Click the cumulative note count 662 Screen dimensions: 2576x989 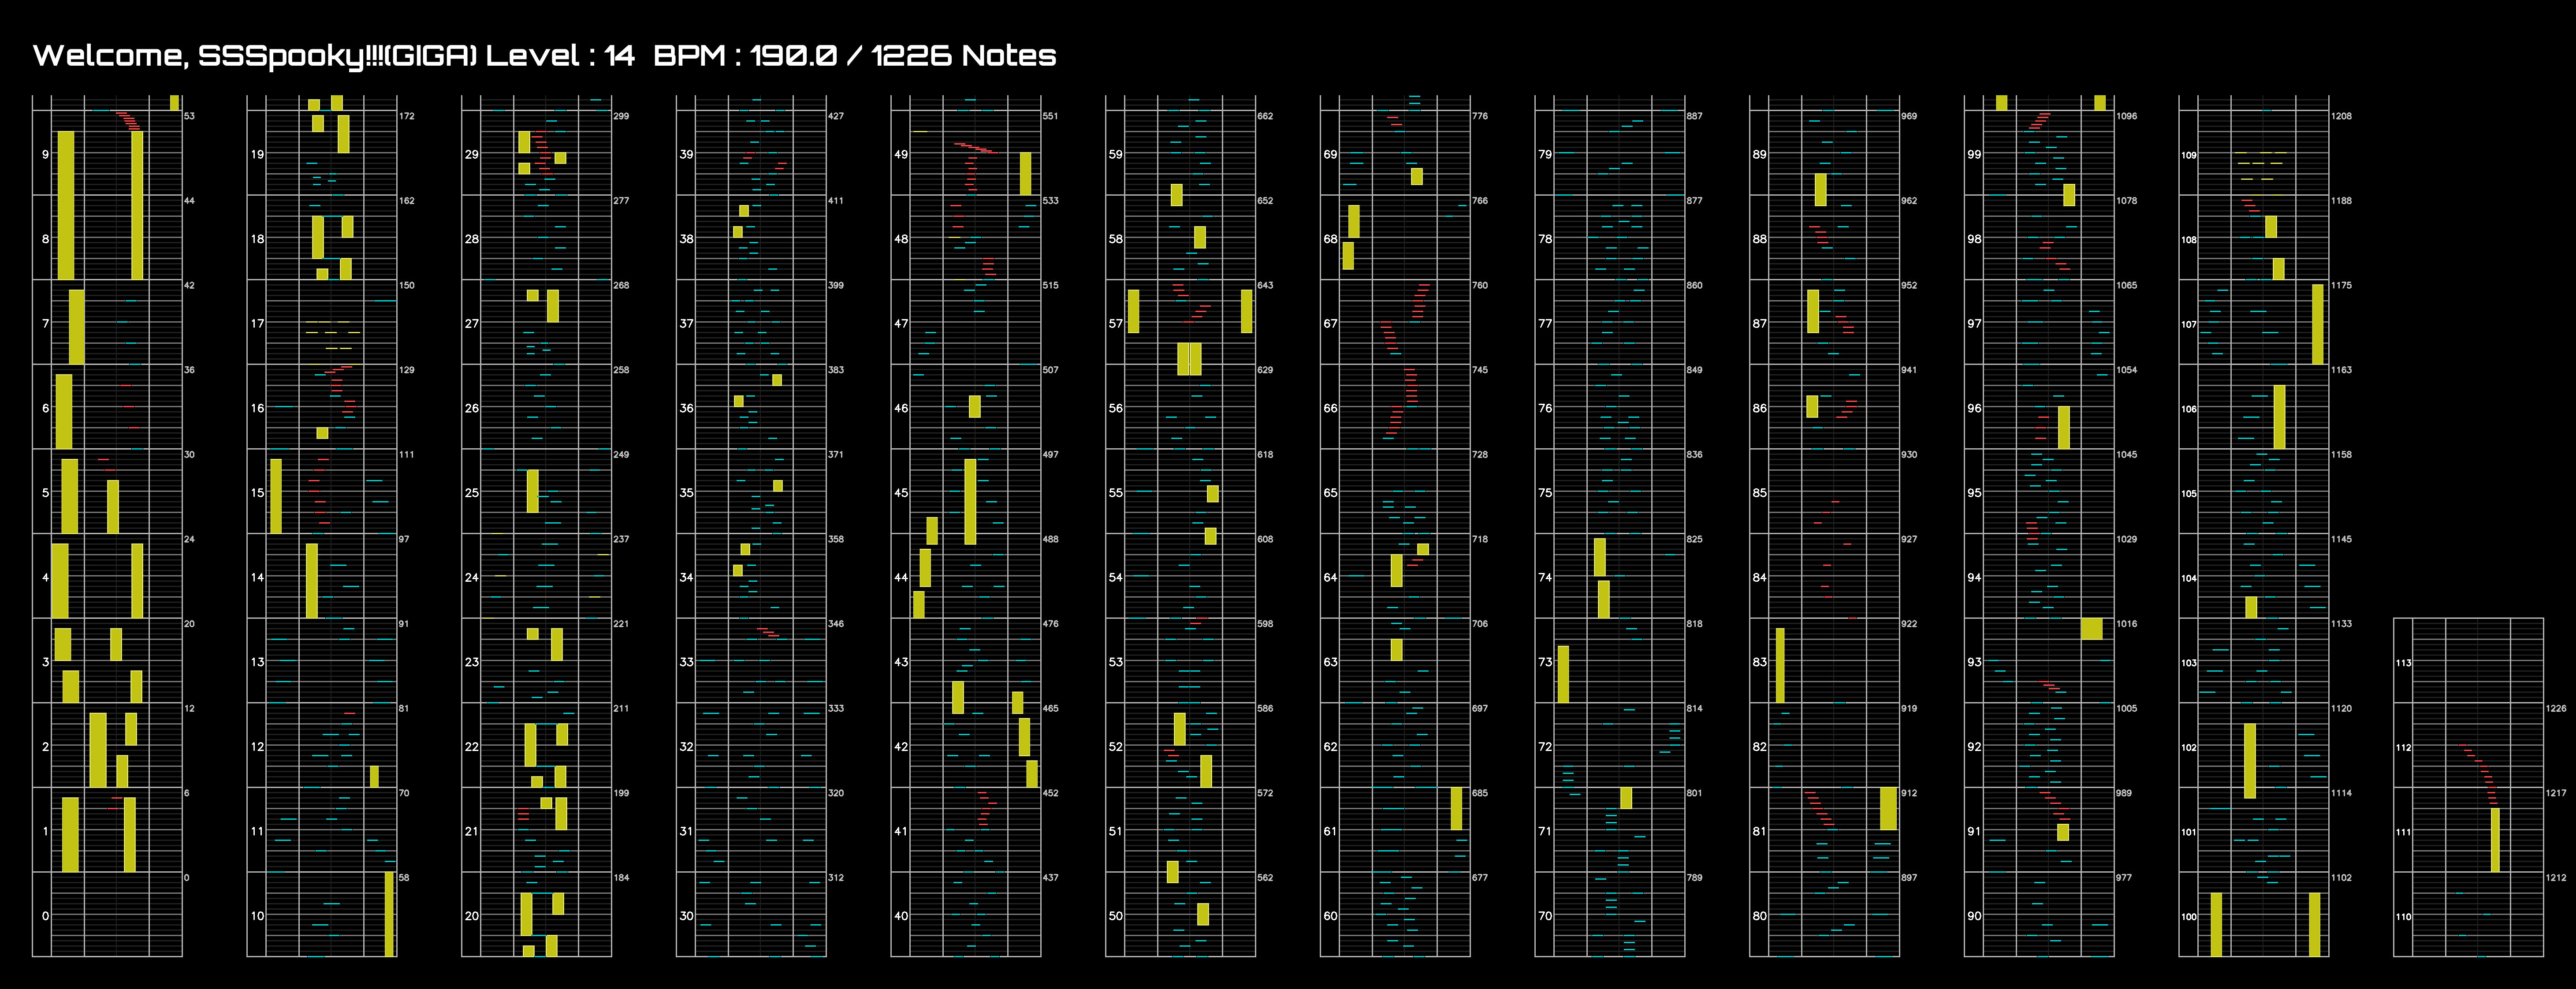click(1265, 116)
